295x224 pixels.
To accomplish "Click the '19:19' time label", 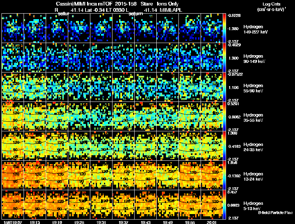I will point(57,222).
